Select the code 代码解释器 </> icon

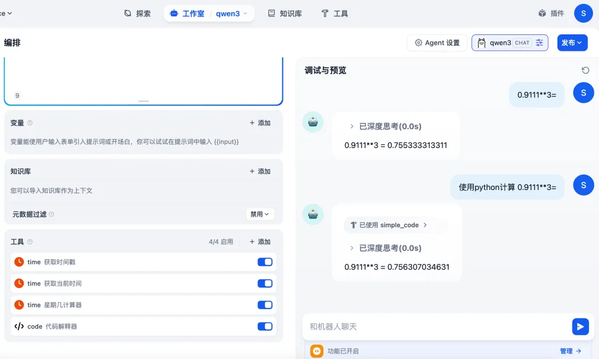tap(18, 326)
